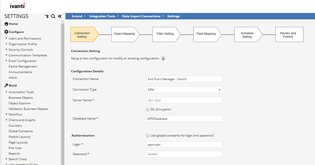This screenshot has width=315, height=165.
Task: Enable the SSL Encryption checkbox
Action: pyautogui.click(x=148, y=109)
